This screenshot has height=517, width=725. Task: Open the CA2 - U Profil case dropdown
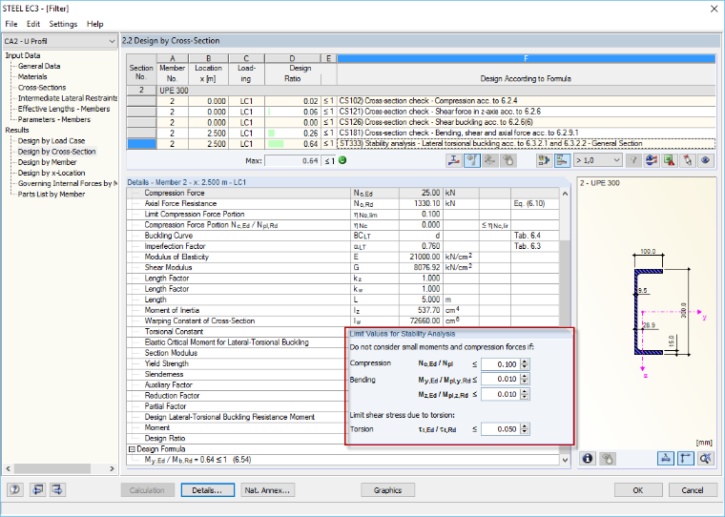(x=60, y=41)
